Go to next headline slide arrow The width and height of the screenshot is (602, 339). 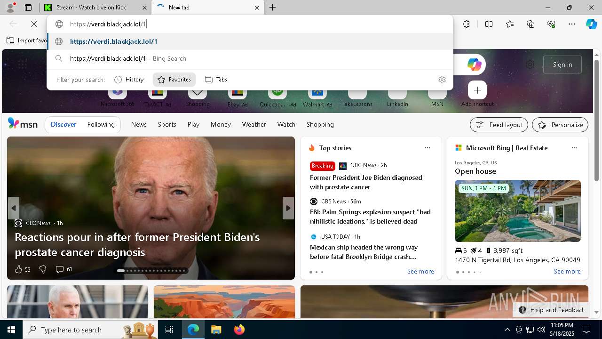(x=288, y=208)
